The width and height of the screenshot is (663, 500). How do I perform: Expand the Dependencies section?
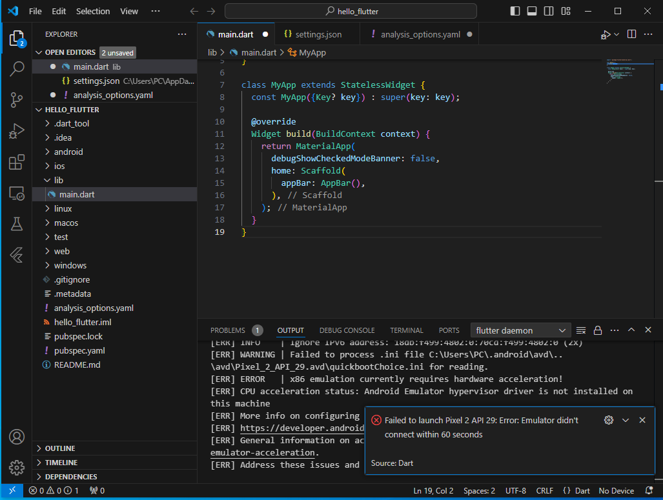coord(39,477)
